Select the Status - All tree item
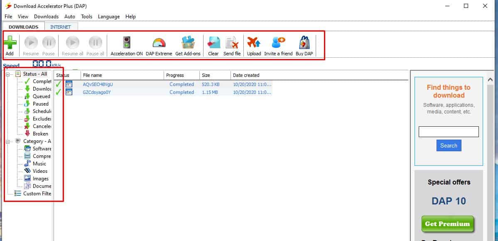The image size is (498, 241). coord(35,74)
